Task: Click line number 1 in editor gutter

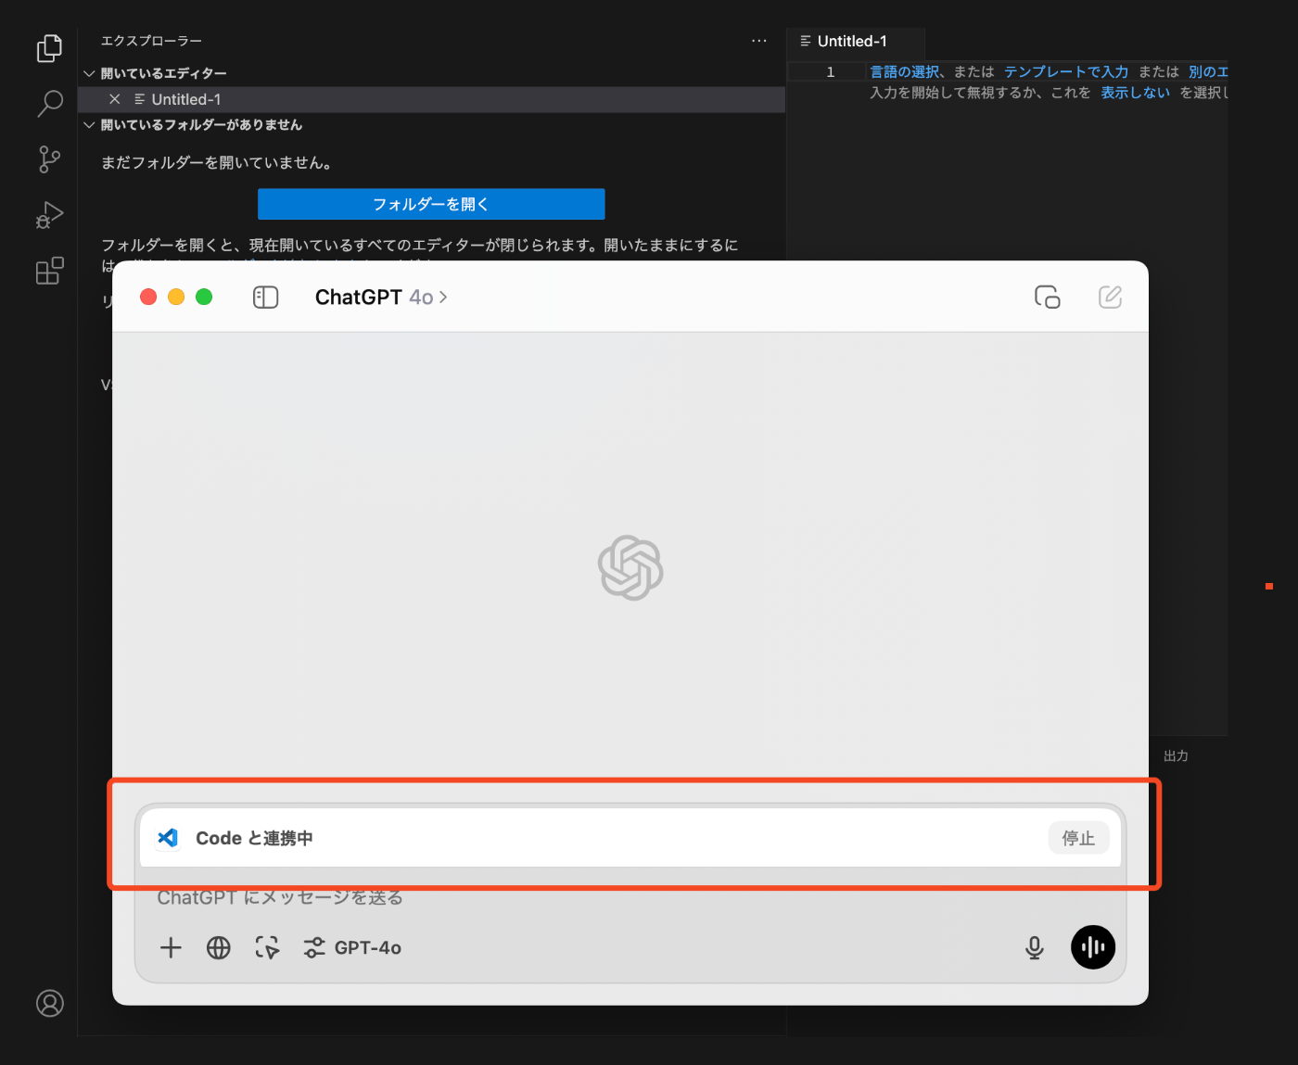Action: coord(831,71)
